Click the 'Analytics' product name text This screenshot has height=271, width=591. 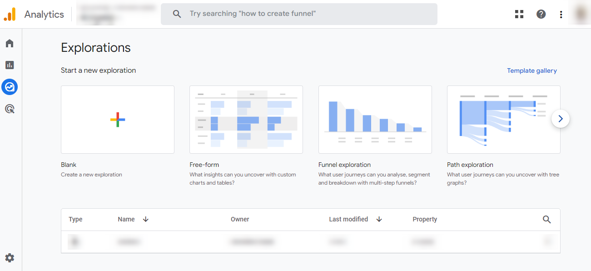pos(44,14)
